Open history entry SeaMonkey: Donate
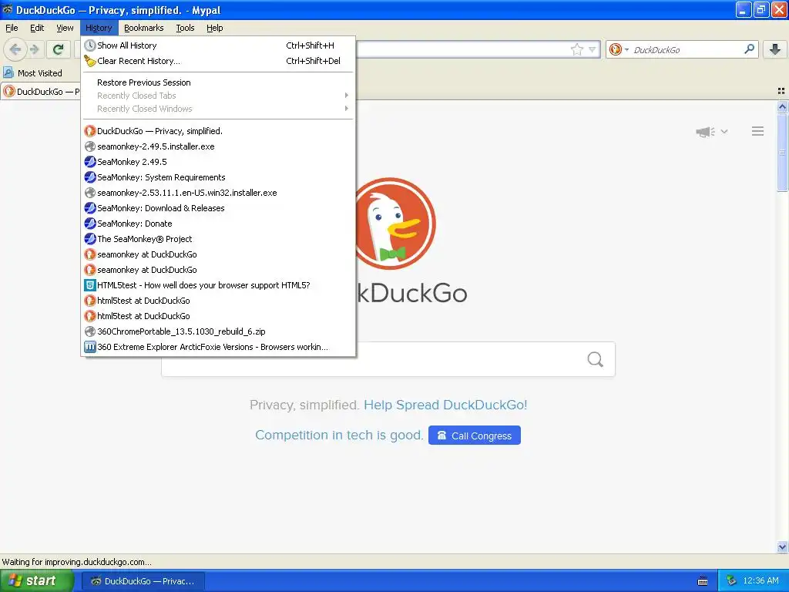 (218, 224)
